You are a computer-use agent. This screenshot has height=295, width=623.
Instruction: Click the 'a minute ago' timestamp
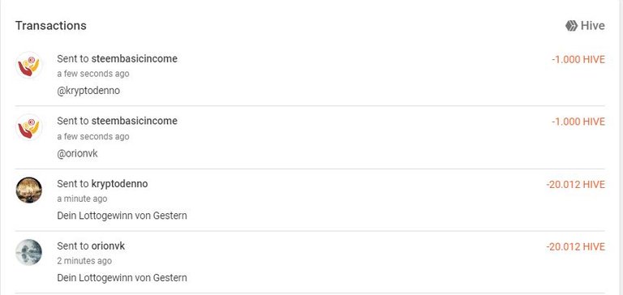coord(82,199)
